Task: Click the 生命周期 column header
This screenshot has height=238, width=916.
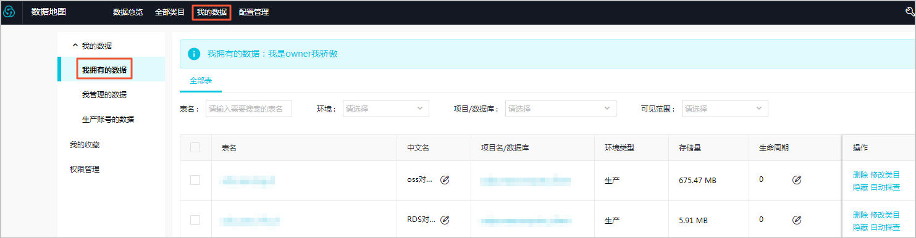Action: click(774, 148)
